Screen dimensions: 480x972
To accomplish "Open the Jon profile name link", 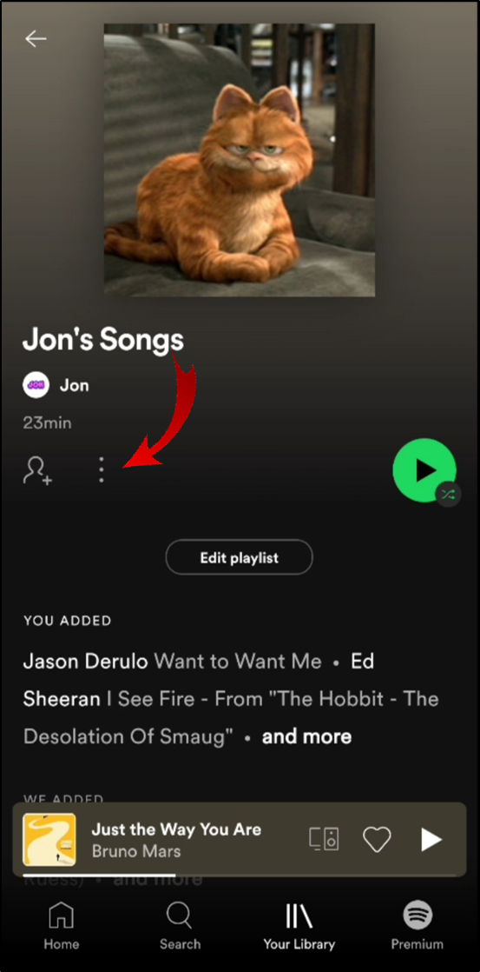I will point(75,385).
